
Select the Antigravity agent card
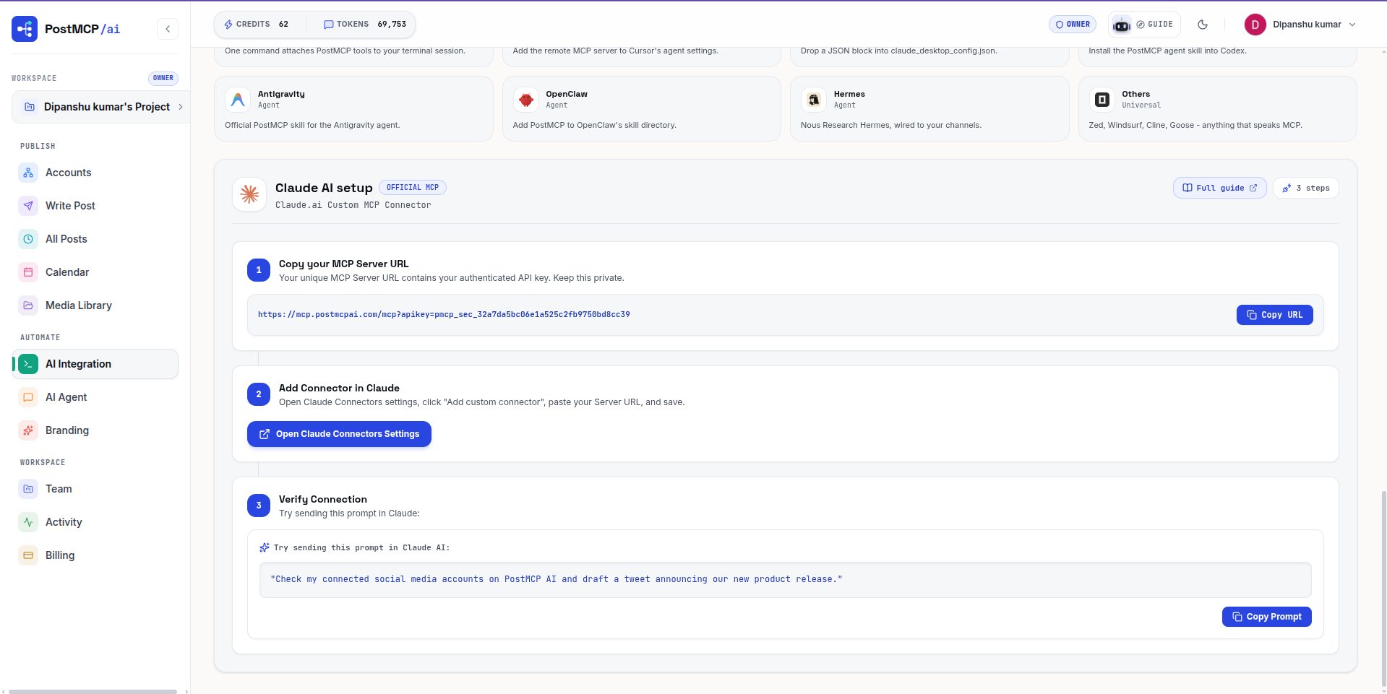[x=353, y=109]
